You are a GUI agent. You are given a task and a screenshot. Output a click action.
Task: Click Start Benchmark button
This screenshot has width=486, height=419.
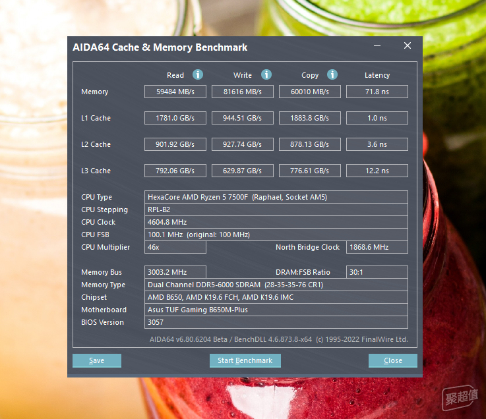(245, 360)
